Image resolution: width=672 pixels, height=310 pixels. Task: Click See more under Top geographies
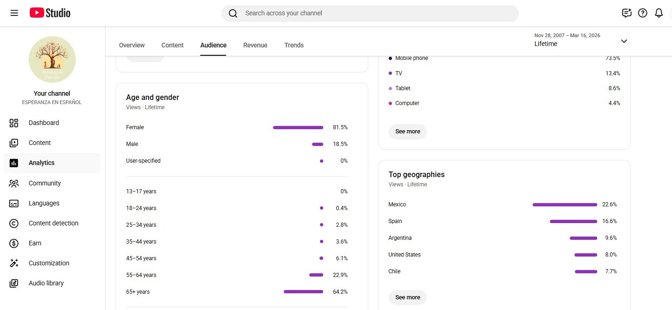408,297
